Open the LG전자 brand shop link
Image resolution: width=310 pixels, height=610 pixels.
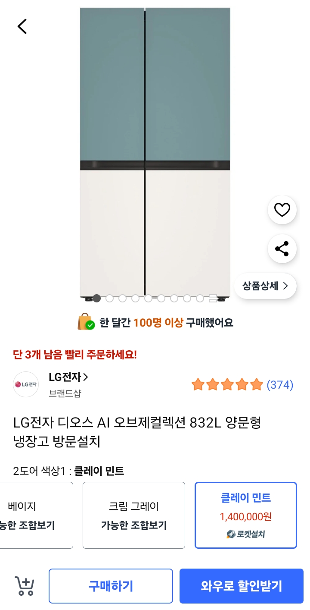pyautogui.click(x=68, y=377)
